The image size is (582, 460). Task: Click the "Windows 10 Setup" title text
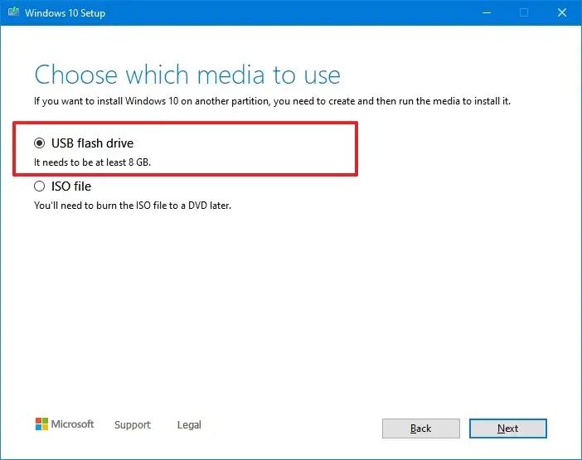[x=65, y=12]
